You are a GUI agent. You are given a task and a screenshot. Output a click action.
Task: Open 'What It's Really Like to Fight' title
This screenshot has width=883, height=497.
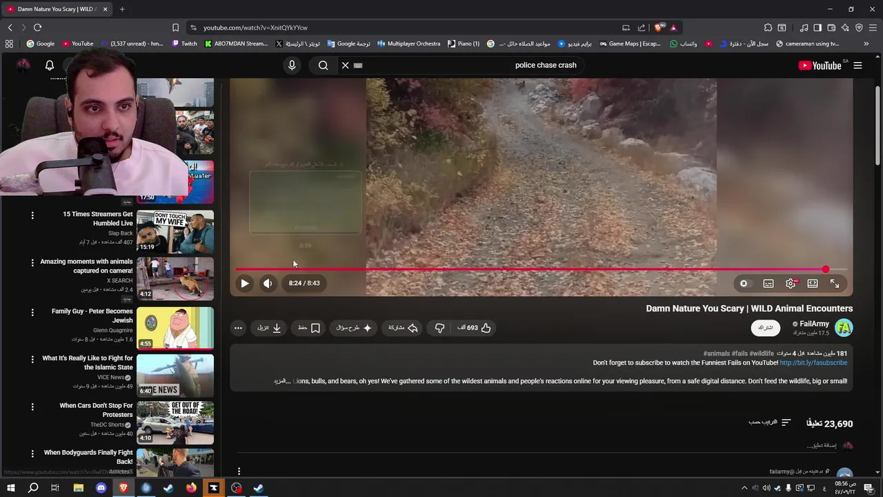tap(88, 363)
